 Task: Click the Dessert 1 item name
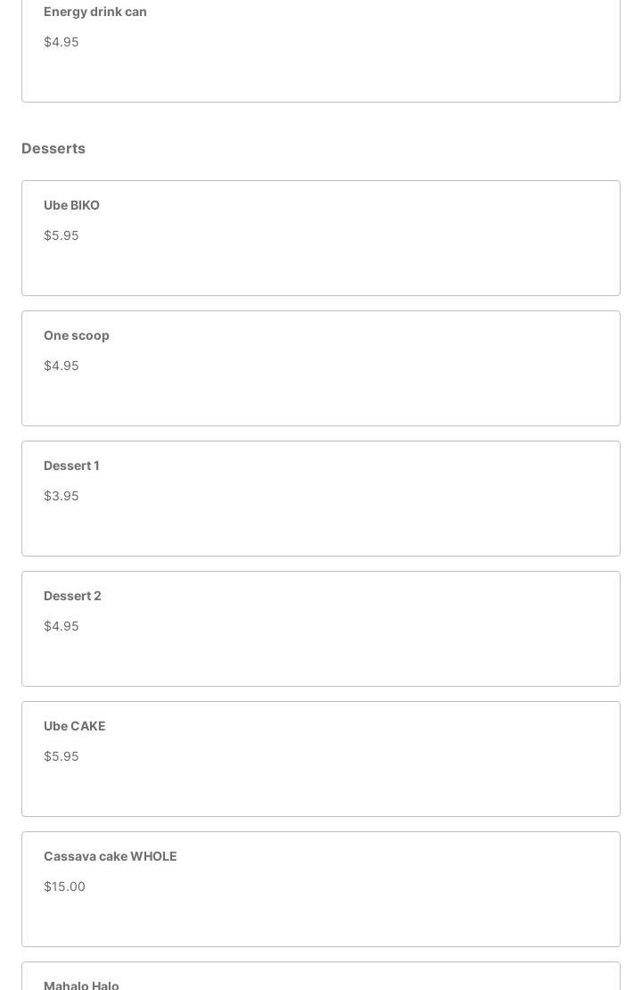(x=71, y=466)
